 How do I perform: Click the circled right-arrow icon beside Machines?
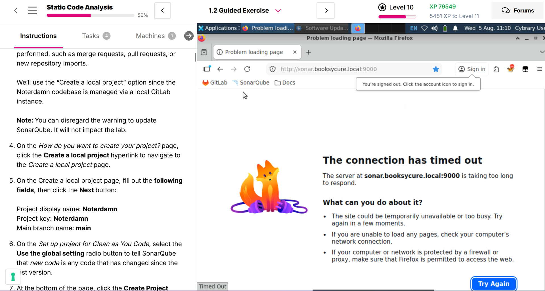(x=189, y=36)
